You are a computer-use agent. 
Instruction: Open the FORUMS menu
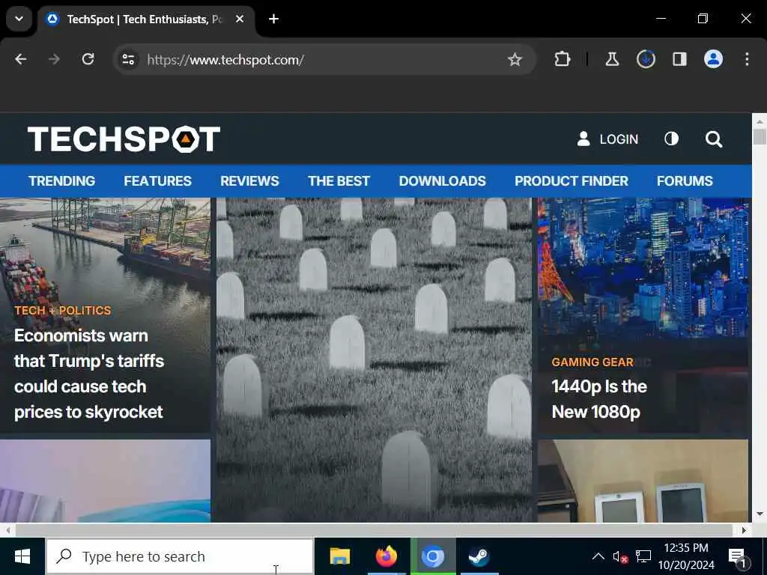tap(685, 181)
